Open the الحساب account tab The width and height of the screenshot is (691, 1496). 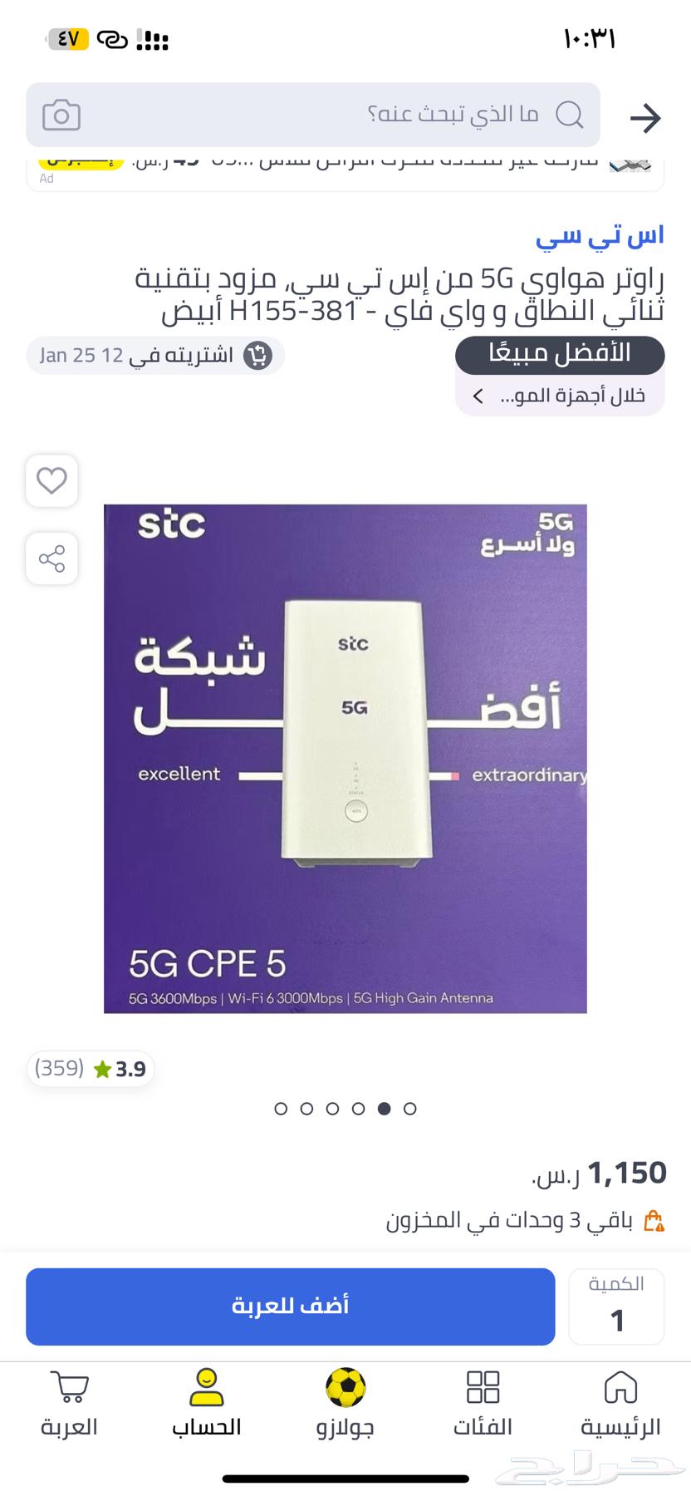[206, 1405]
